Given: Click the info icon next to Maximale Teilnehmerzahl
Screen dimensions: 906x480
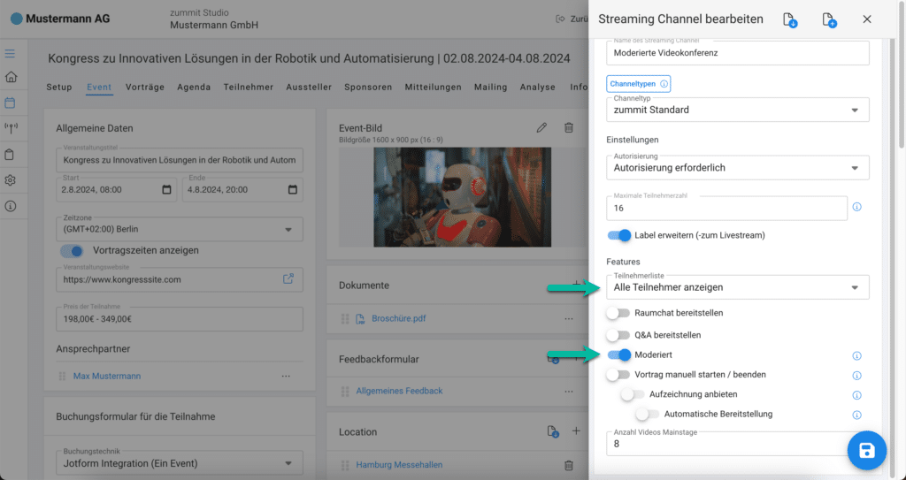Looking at the screenshot, I should 856,208.
